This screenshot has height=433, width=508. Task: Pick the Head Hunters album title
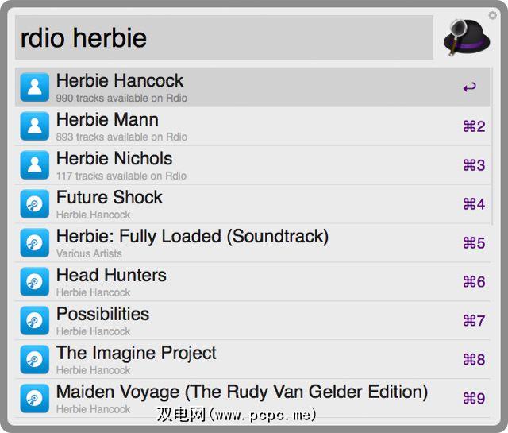click(111, 276)
